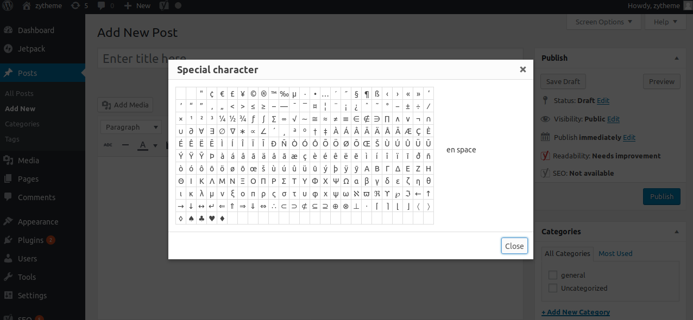View pending updates in admin bar

click(x=79, y=6)
